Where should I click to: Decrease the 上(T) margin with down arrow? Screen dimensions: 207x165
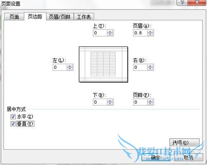pyautogui.click(x=110, y=34)
